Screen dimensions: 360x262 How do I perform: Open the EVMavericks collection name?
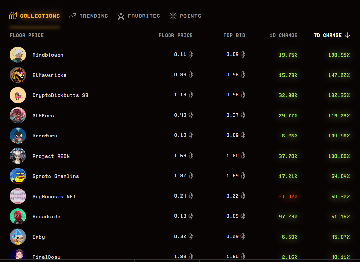click(49, 75)
